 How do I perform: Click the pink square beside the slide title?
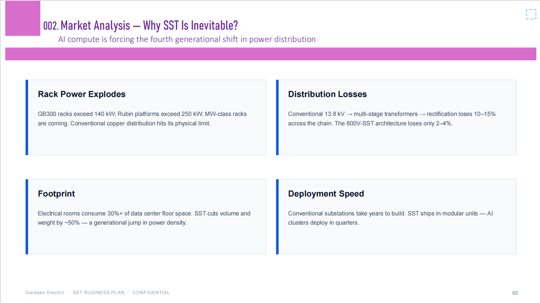click(x=23, y=18)
